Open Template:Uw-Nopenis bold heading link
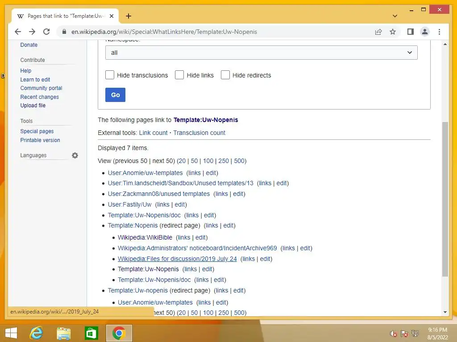 pyautogui.click(x=206, y=120)
